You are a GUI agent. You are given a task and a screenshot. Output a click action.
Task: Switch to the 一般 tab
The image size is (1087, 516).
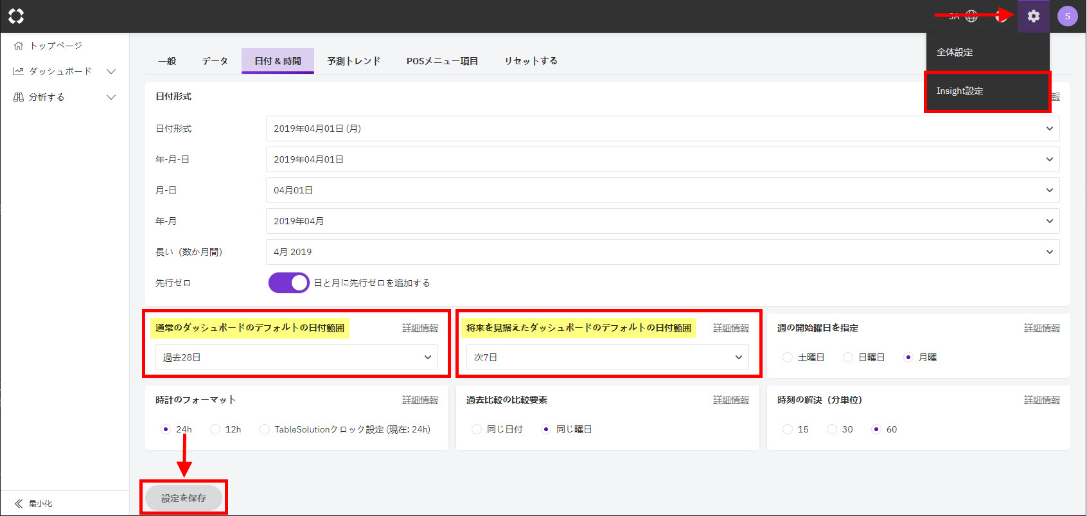click(167, 61)
